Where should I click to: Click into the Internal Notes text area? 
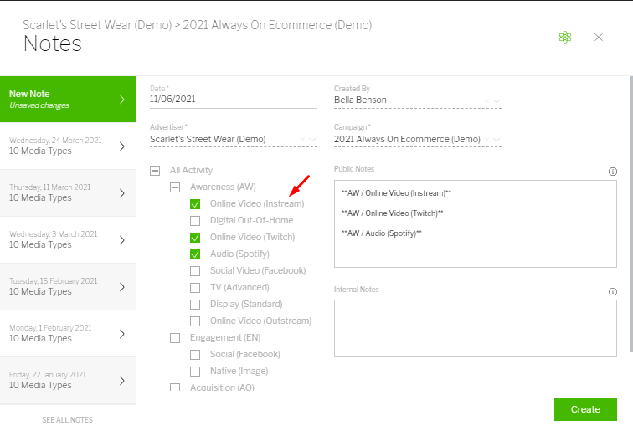pyautogui.click(x=475, y=328)
